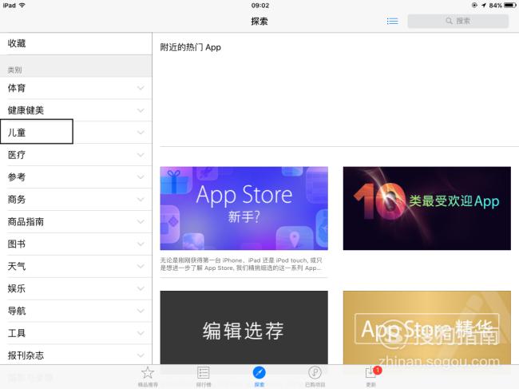This screenshot has height=389, width=519.
Task: Select the 工具 category label
Action: tap(17, 333)
